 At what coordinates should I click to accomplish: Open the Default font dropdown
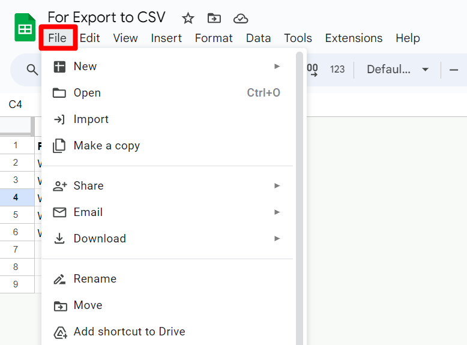397,70
